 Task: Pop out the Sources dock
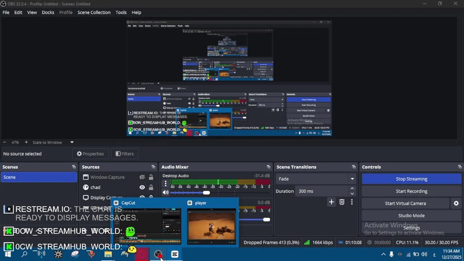153,167
